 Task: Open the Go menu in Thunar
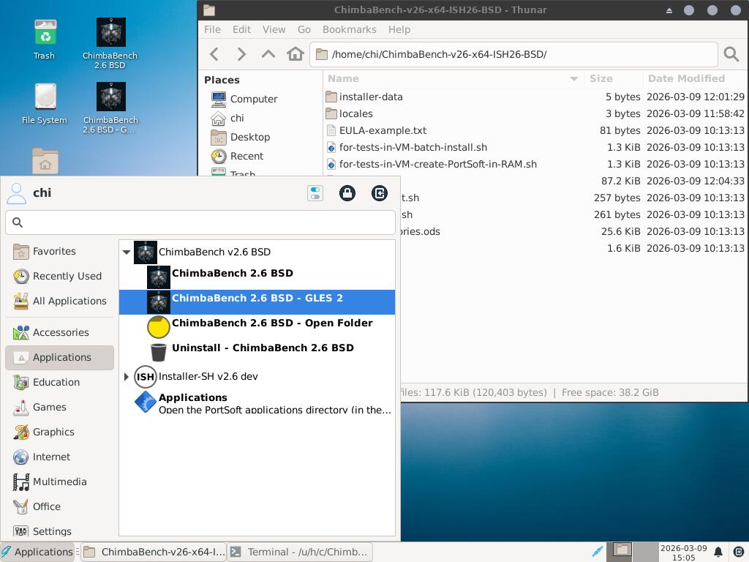[x=304, y=29]
